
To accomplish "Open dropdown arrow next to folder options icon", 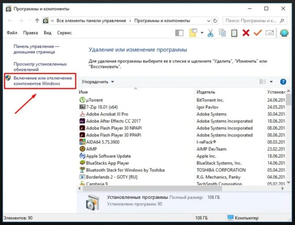I will [x=202, y=33].
